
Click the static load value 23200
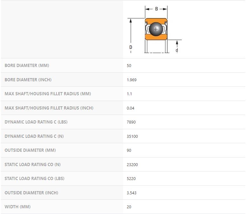(x=132, y=165)
